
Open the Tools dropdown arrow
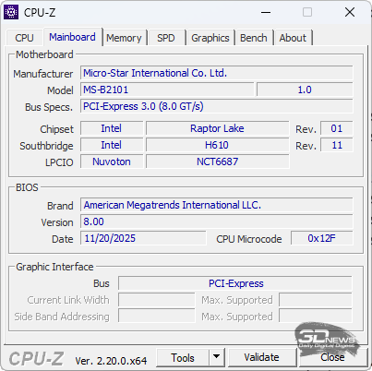[217, 357]
